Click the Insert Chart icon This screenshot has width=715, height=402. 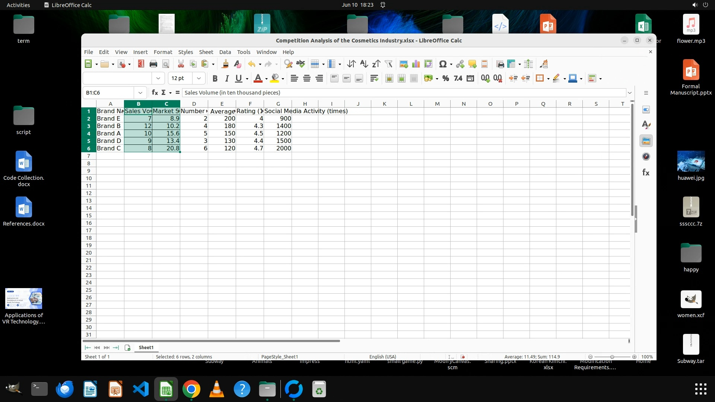(x=416, y=64)
